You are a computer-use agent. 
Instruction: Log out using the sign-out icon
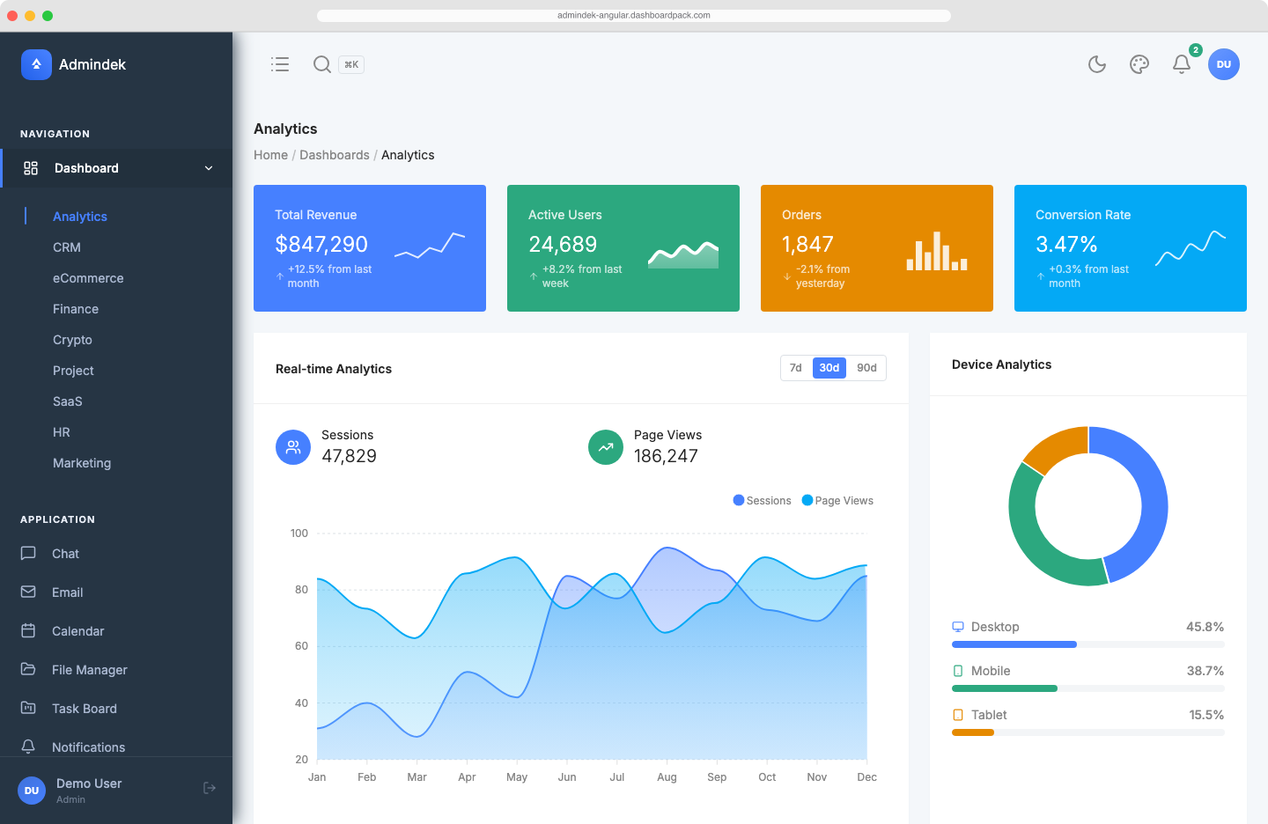(x=210, y=788)
